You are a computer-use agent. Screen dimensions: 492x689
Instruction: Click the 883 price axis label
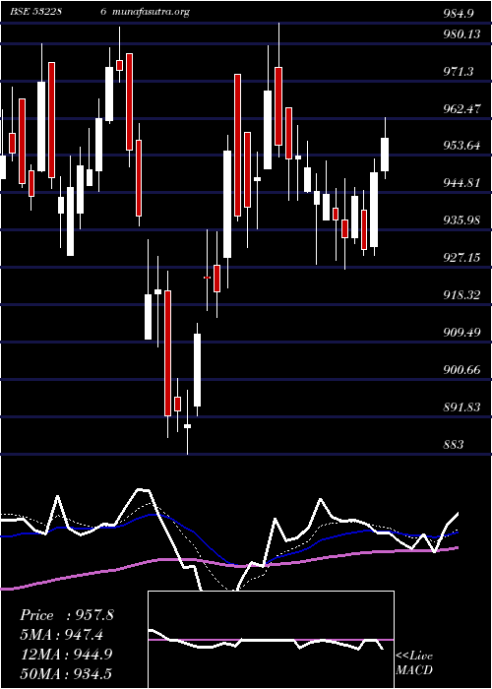[453, 444]
